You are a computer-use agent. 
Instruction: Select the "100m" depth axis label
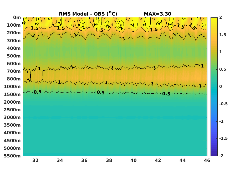[14, 25]
